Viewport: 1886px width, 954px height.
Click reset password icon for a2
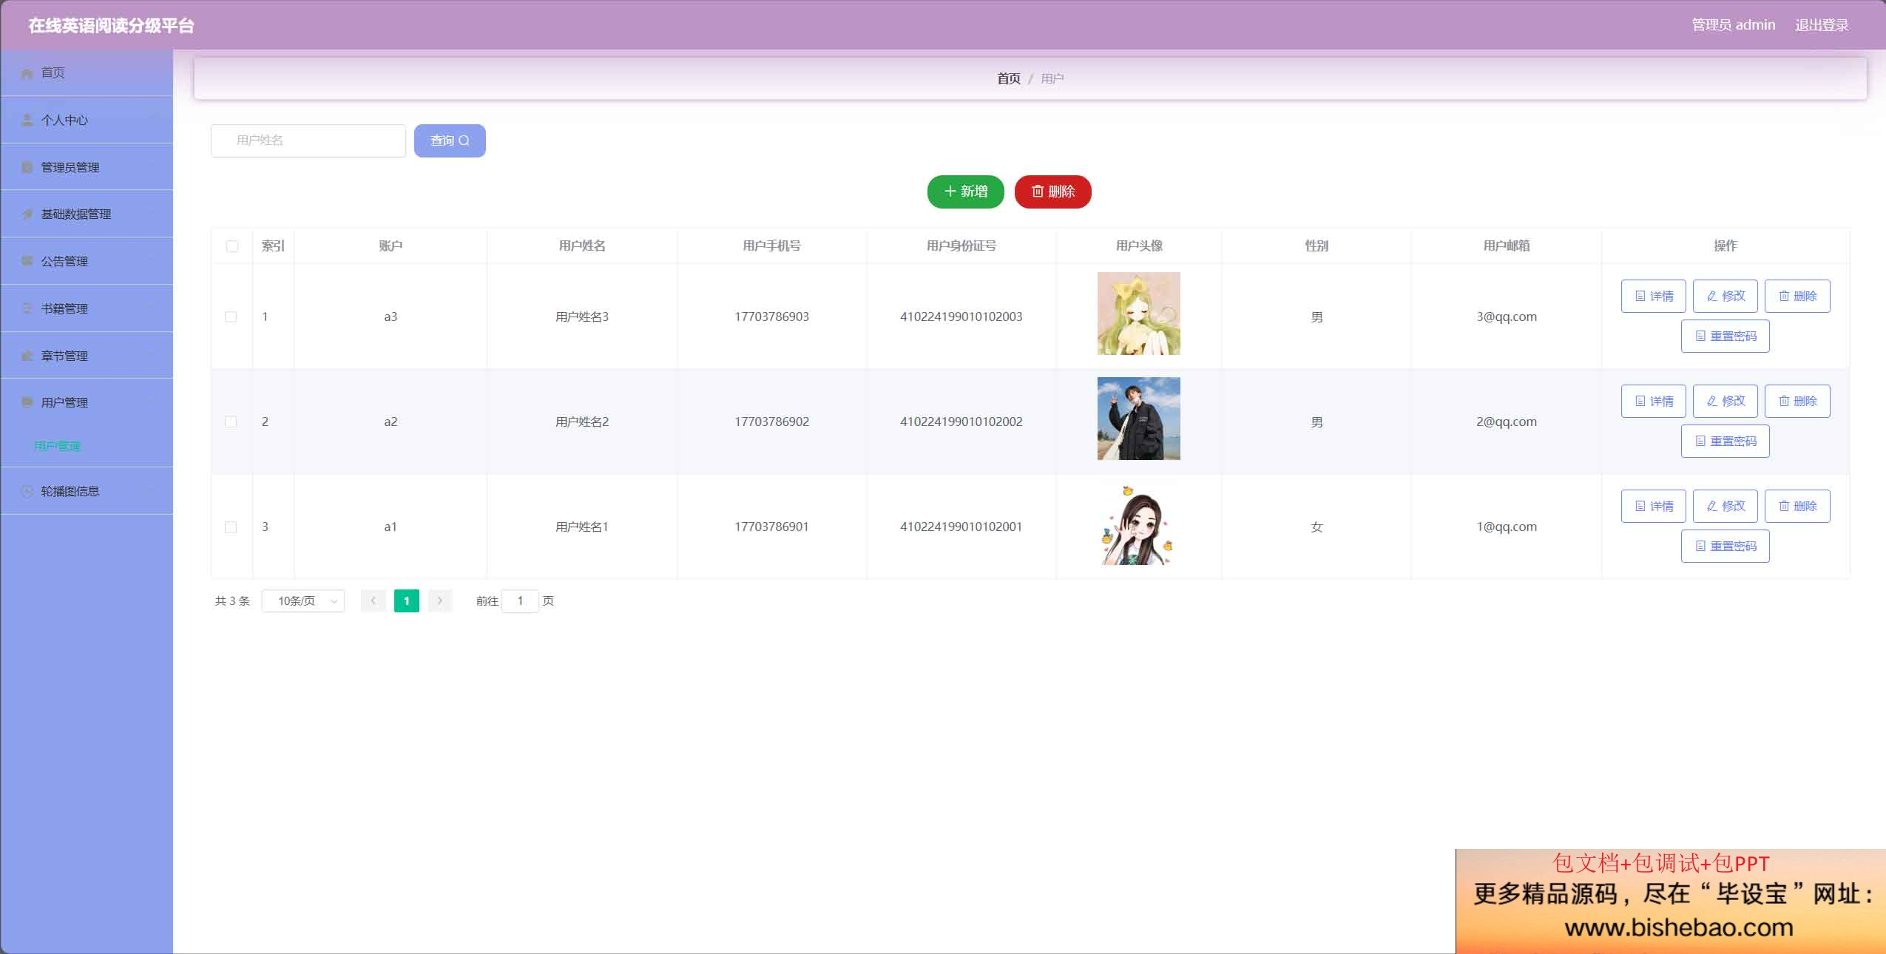pos(1700,441)
